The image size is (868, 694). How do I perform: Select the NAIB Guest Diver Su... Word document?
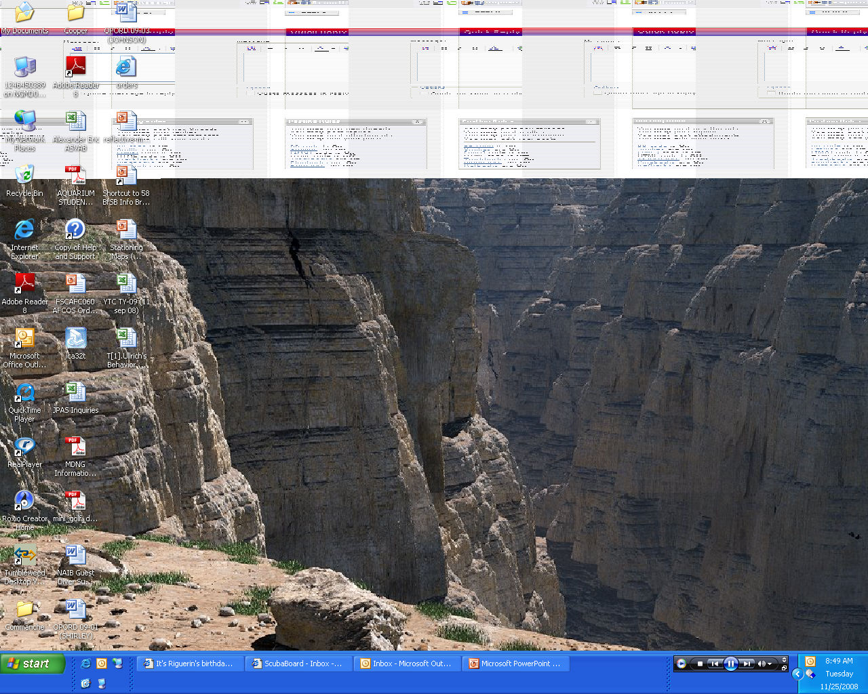click(75, 564)
